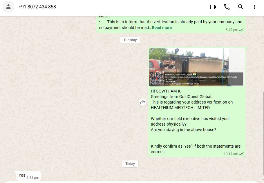Expand the truncated message with Read more
Image resolution: width=264 pixels, height=183 pixels.
tap(162, 28)
